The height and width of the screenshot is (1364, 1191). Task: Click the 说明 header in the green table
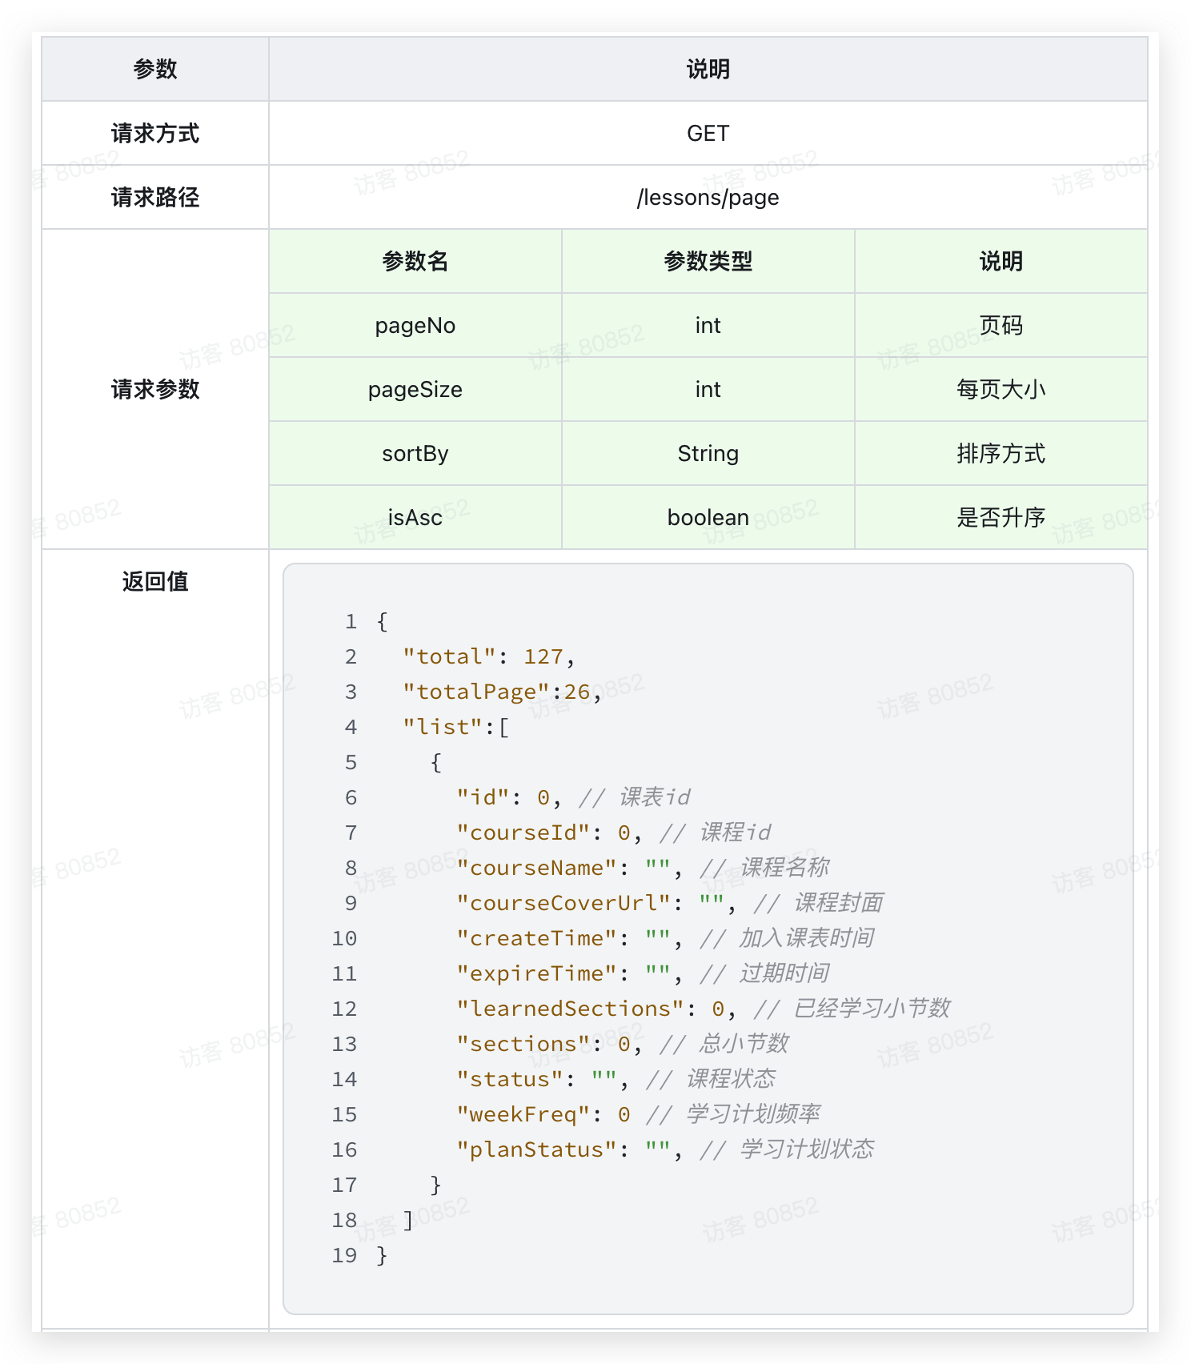pyautogui.click(x=1001, y=261)
